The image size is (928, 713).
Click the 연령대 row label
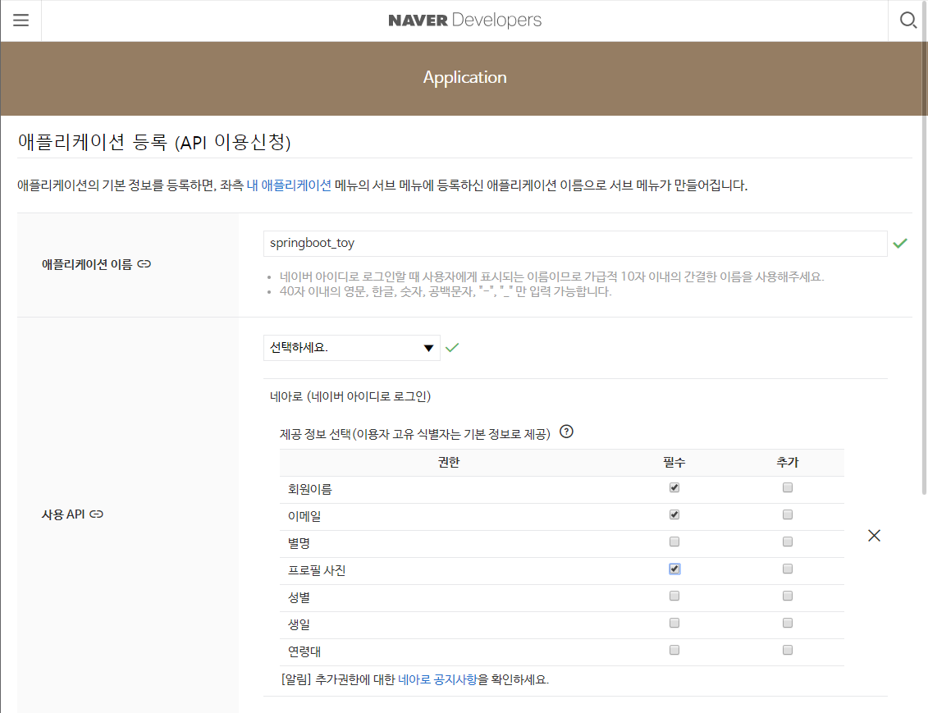pos(304,651)
